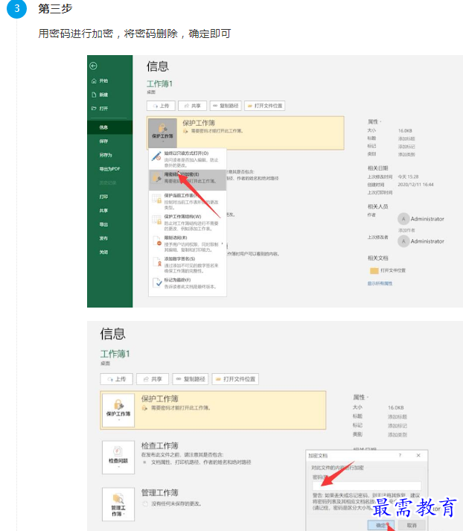Expand 属性 header in the dialog screenshot
Image resolution: width=463 pixels, height=531 pixels.
point(361,397)
